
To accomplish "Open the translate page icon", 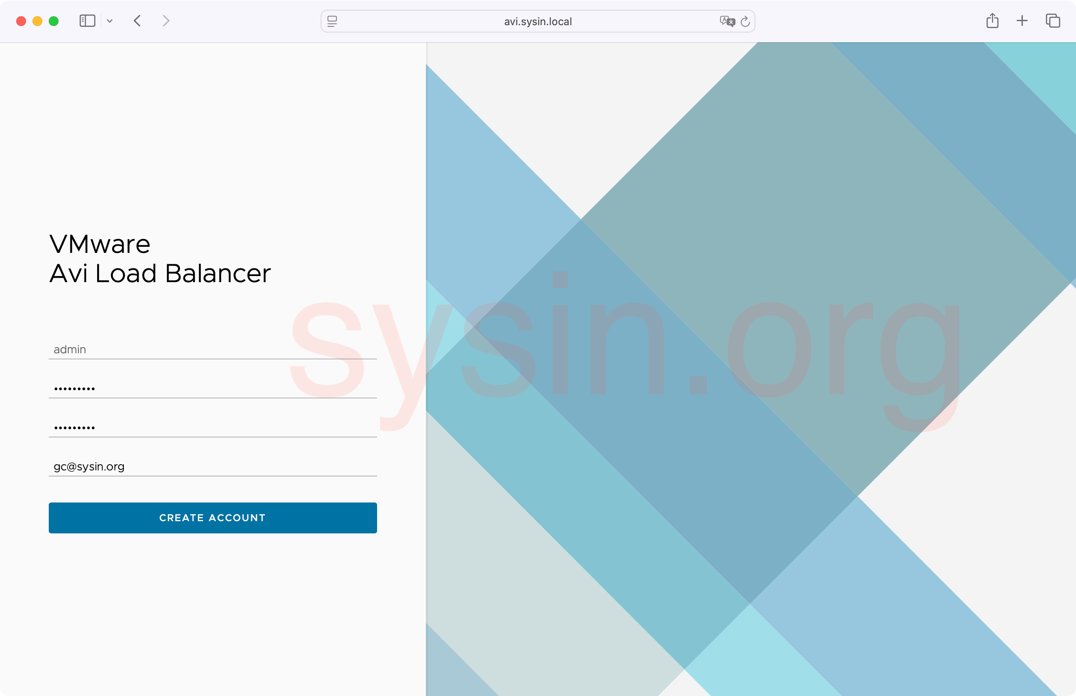I will point(727,21).
